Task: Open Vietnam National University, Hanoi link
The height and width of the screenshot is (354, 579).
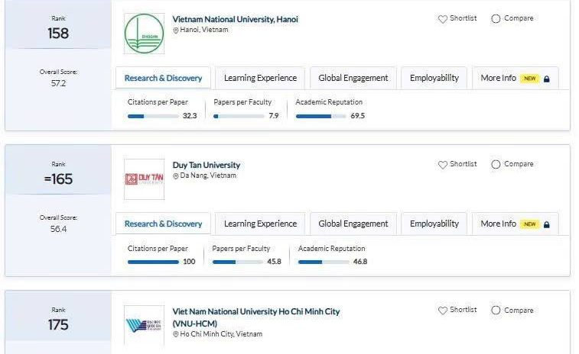Action: click(236, 19)
